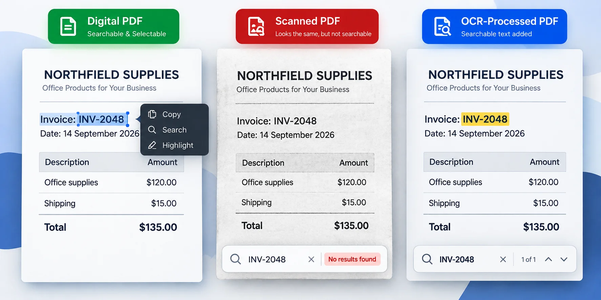Click the $15.00 shipping amount in the Digital PDF

pos(164,203)
